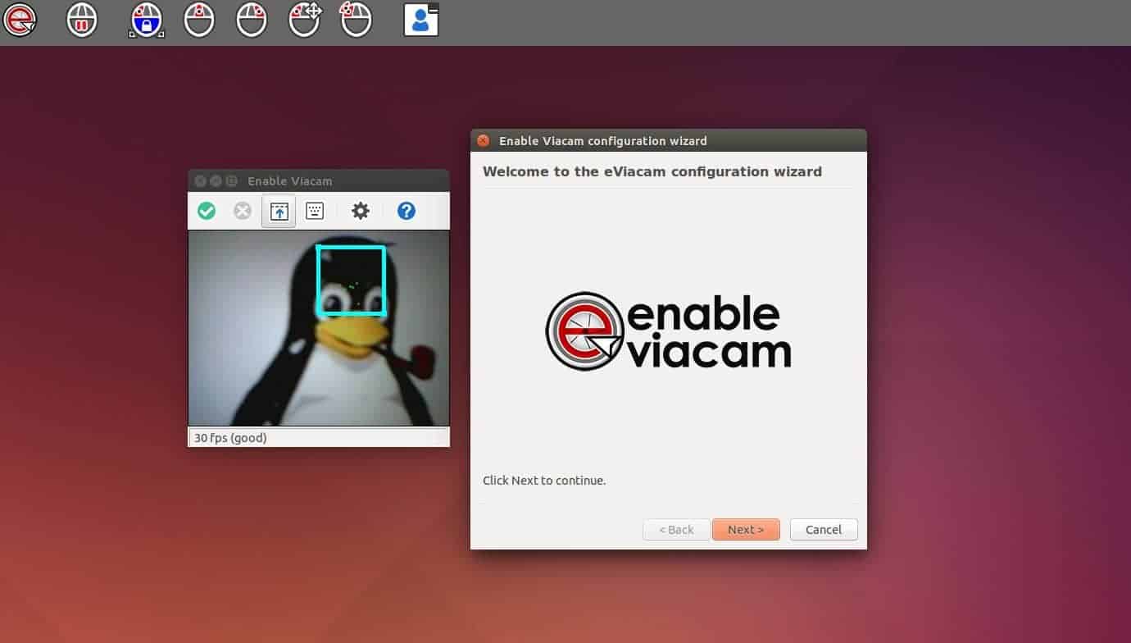Open help with the blue question mark icon

pos(407,211)
